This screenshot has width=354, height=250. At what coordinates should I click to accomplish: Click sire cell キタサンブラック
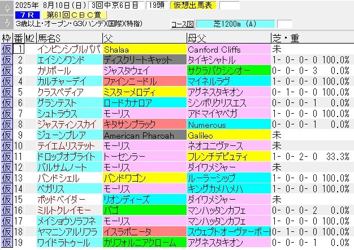coord(145,124)
